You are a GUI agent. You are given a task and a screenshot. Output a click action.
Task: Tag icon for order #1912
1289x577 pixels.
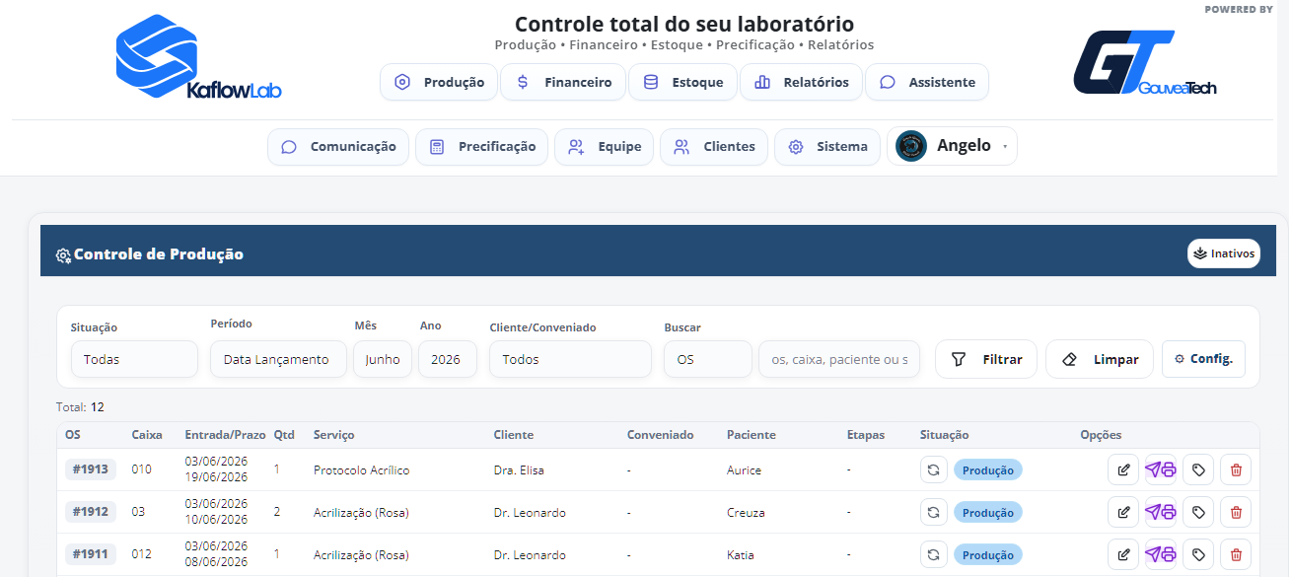pyautogui.click(x=1198, y=512)
